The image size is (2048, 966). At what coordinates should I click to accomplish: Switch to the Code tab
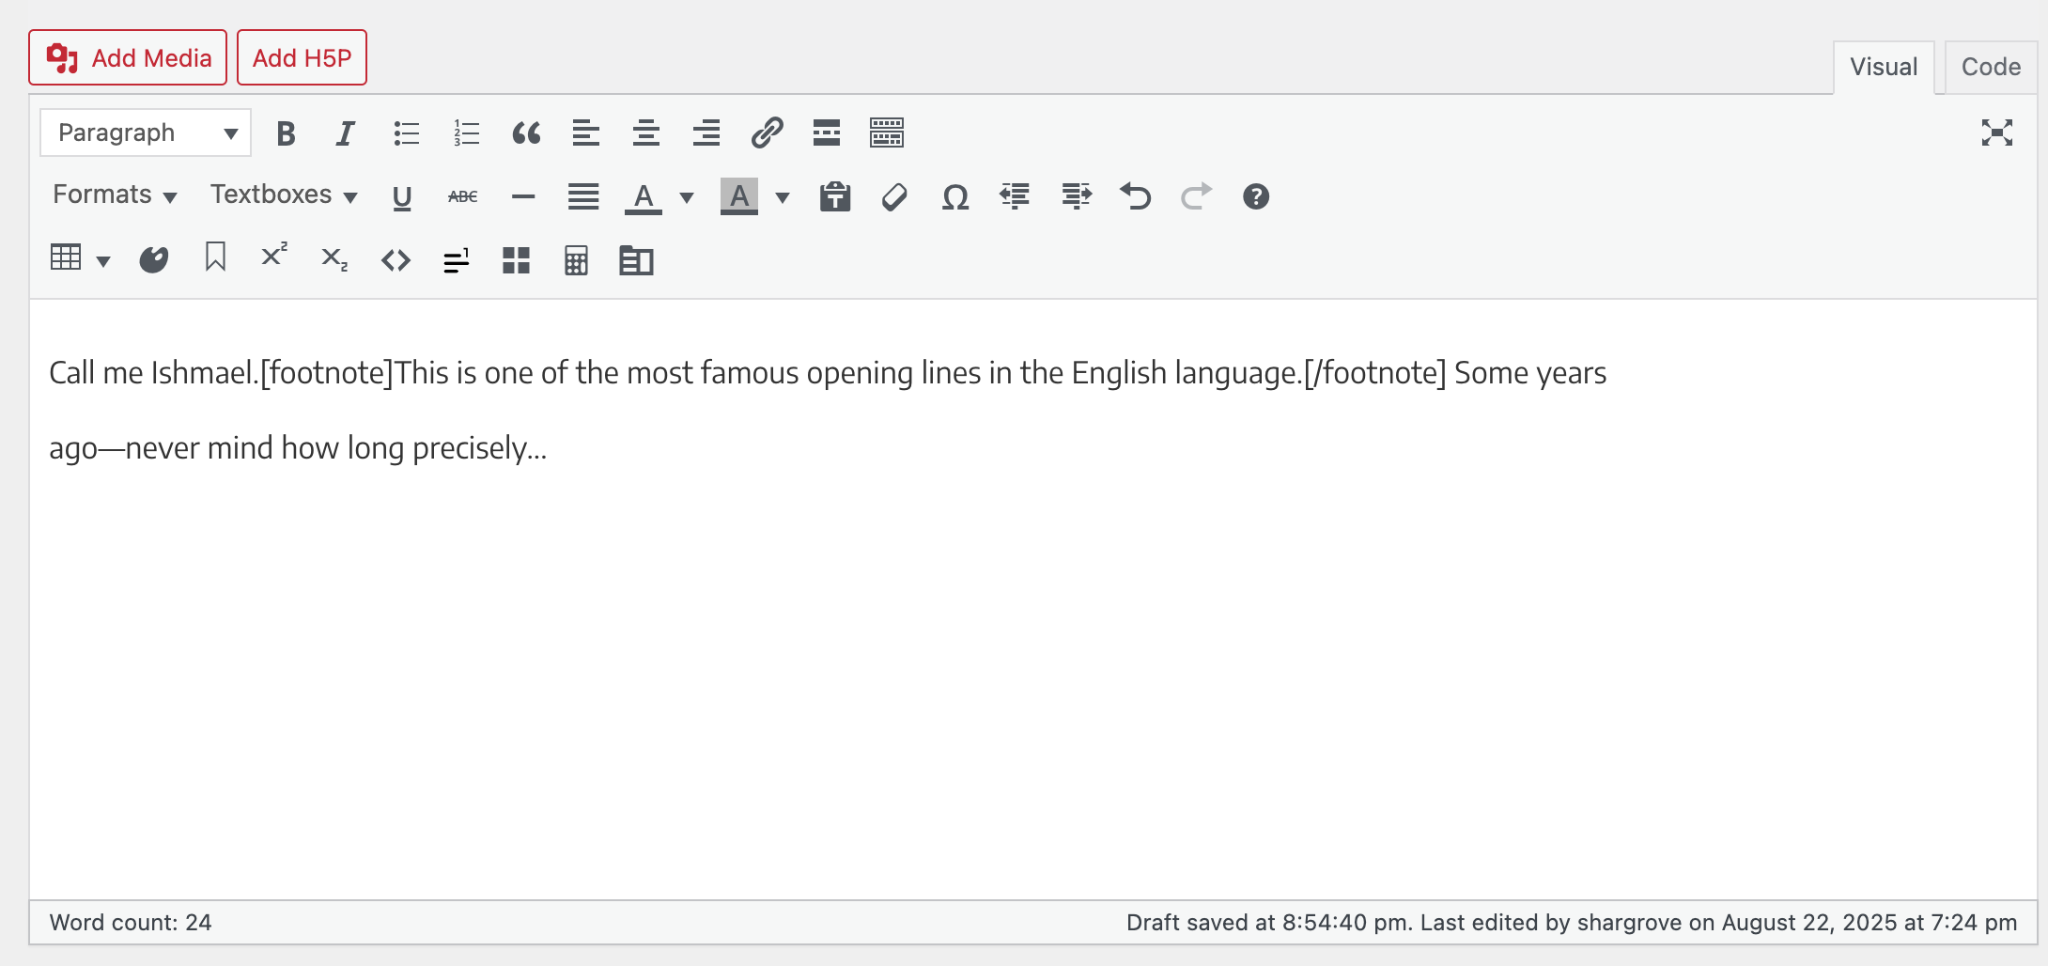pyautogui.click(x=1990, y=67)
